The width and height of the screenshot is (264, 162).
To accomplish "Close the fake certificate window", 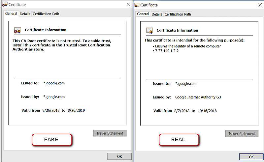I will pos(128,4).
